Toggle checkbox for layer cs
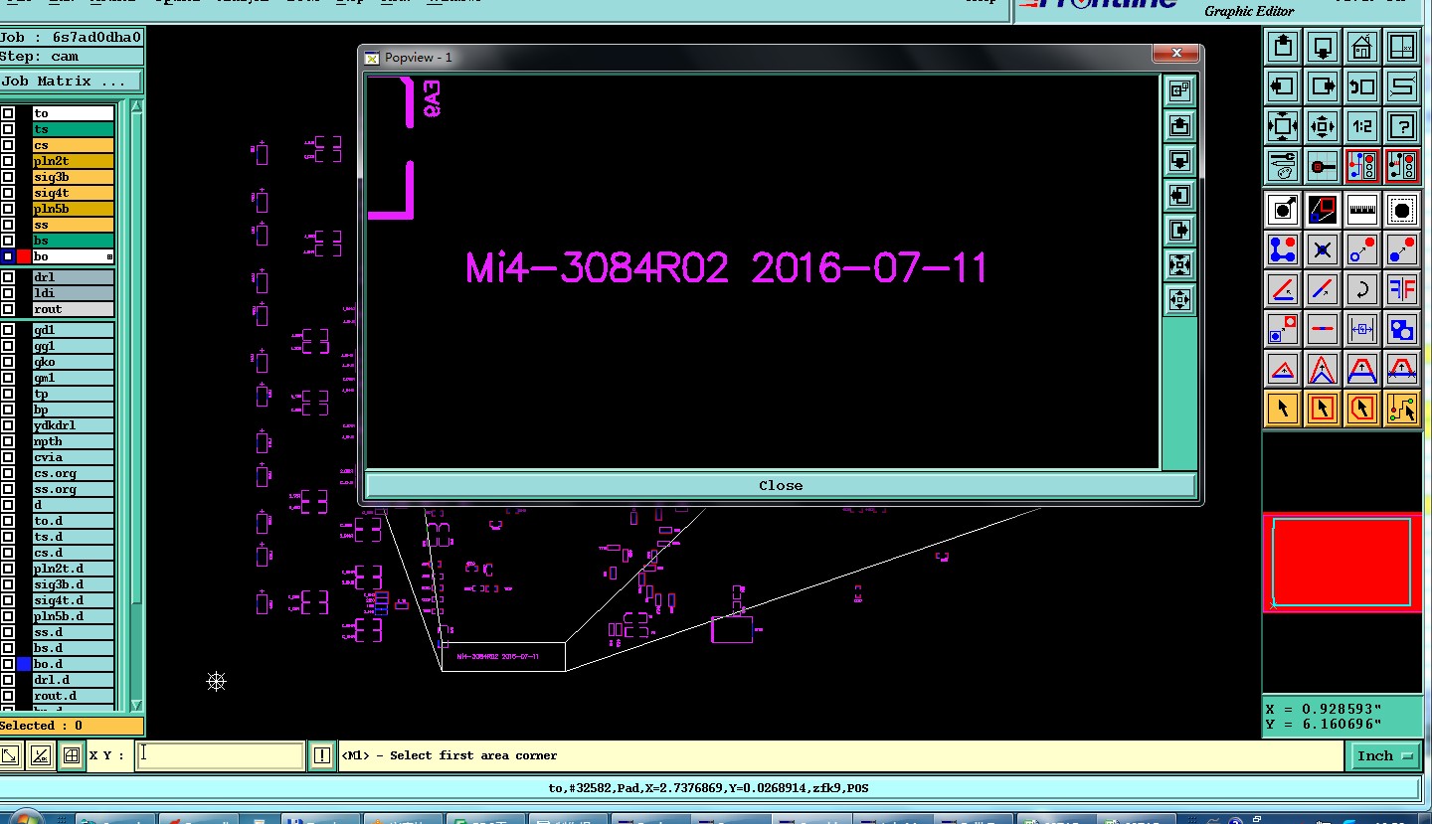The image size is (1432, 824). click(8, 145)
